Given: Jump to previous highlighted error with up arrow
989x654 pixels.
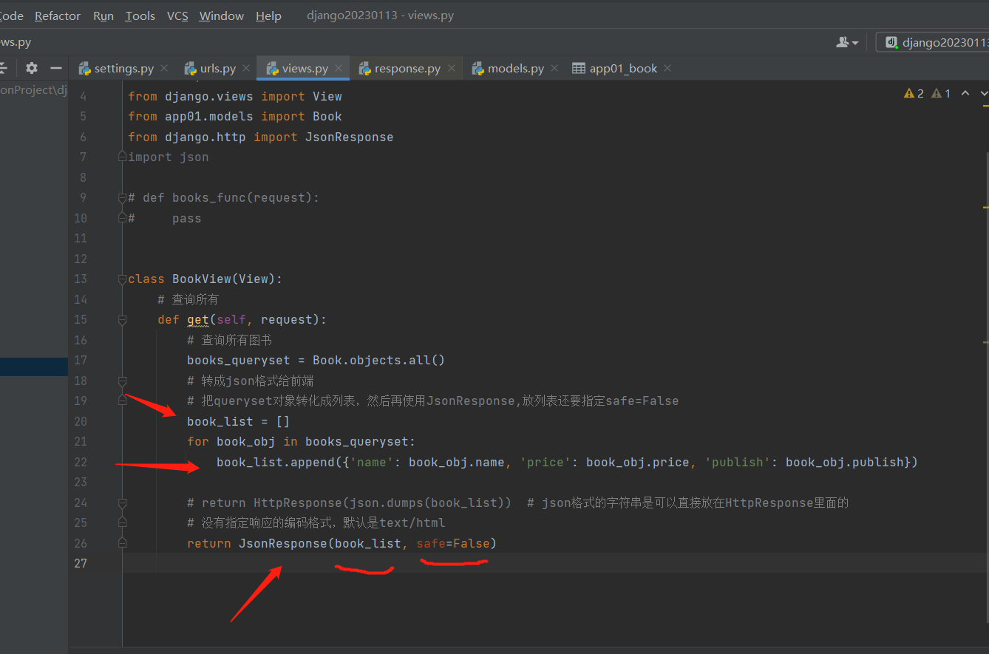Looking at the screenshot, I should click(x=965, y=93).
